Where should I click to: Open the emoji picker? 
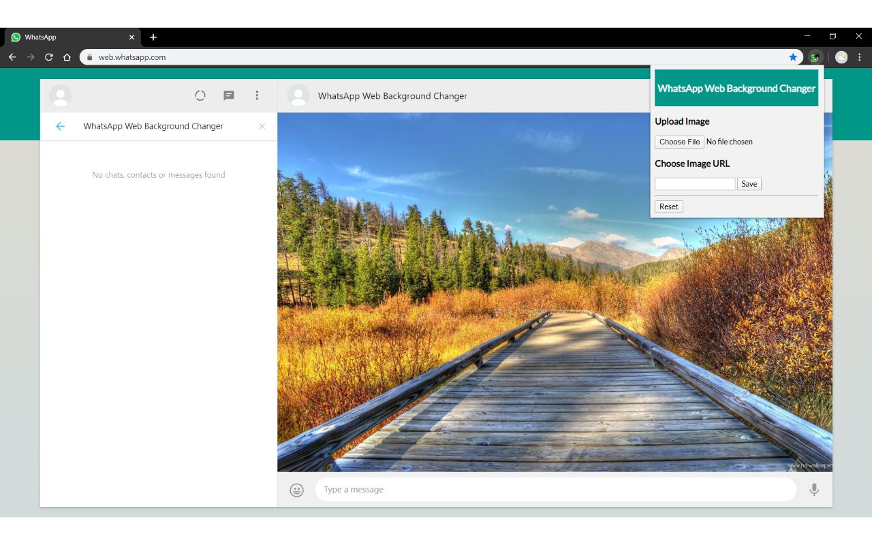pos(296,490)
